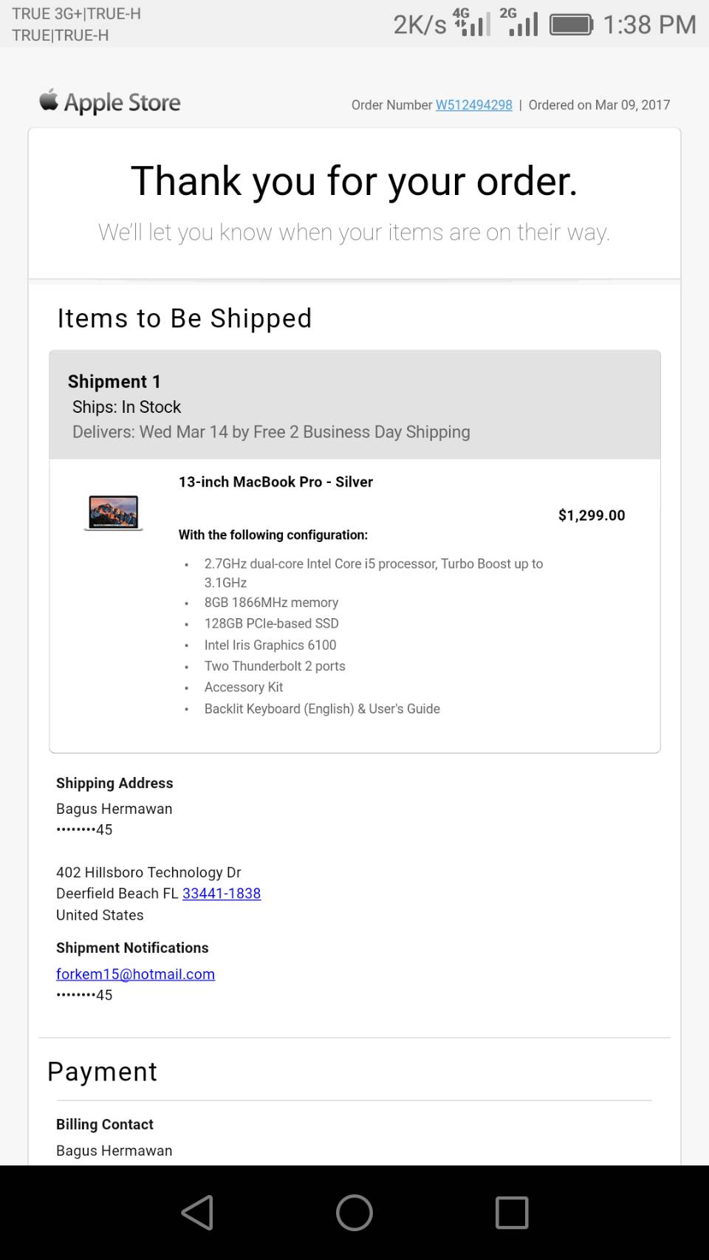
Task: Tap the battery status icon
Action: (x=571, y=25)
